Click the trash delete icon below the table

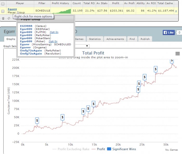(x=3, y=18)
